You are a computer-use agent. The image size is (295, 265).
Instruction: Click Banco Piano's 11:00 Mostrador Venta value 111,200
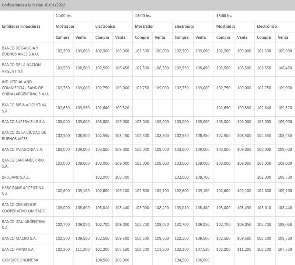[82, 249]
